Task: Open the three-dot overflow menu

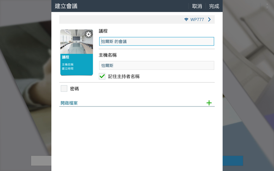Action: 267,6
